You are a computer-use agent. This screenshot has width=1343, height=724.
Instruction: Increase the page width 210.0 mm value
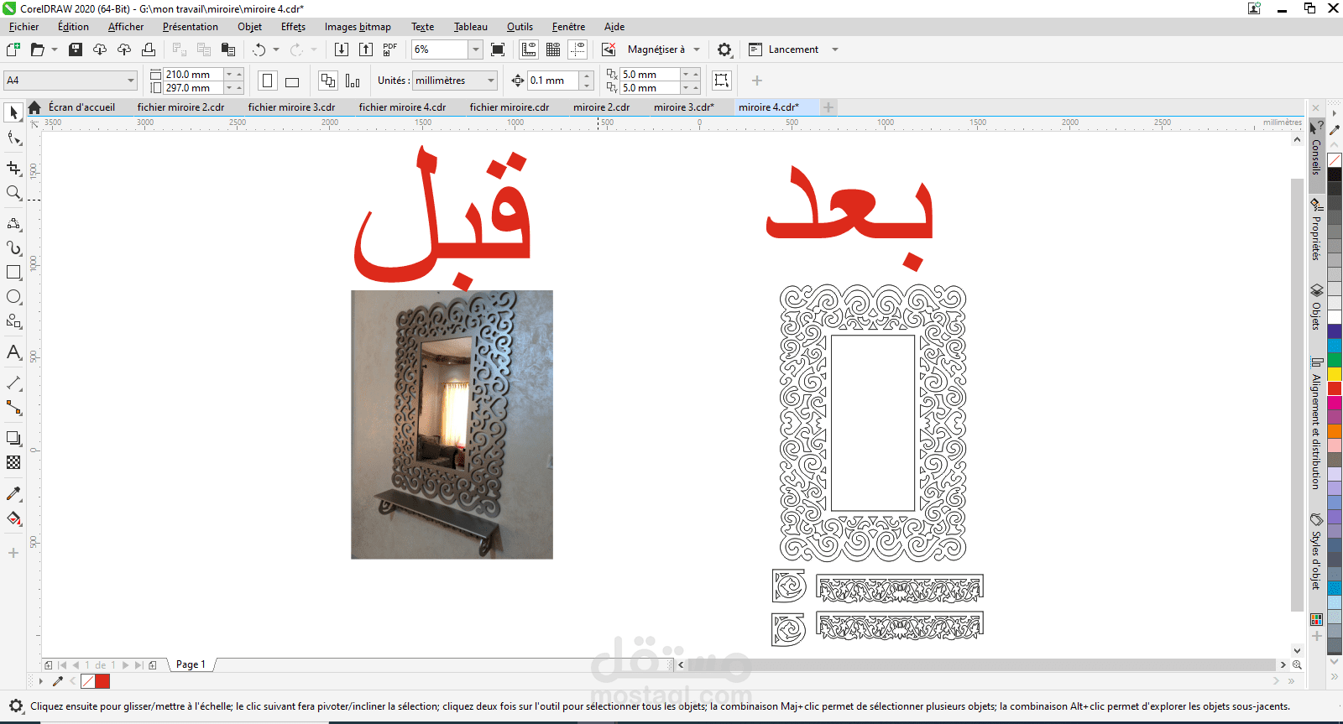tap(239, 75)
